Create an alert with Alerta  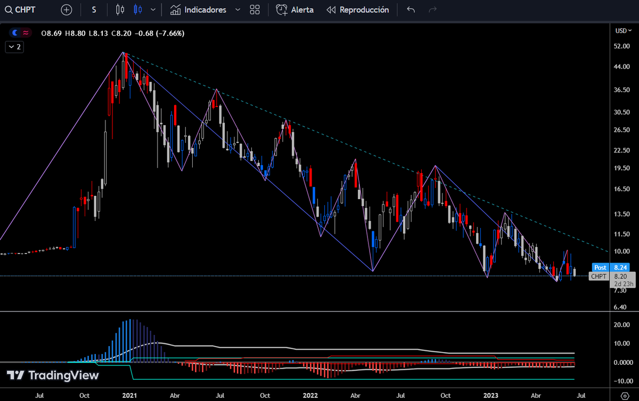[295, 10]
